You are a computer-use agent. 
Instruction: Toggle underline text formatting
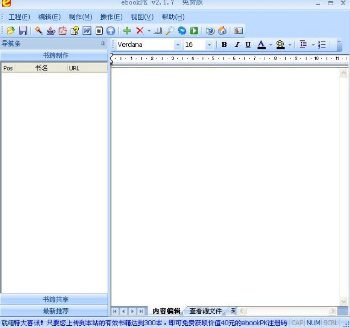click(248, 44)
